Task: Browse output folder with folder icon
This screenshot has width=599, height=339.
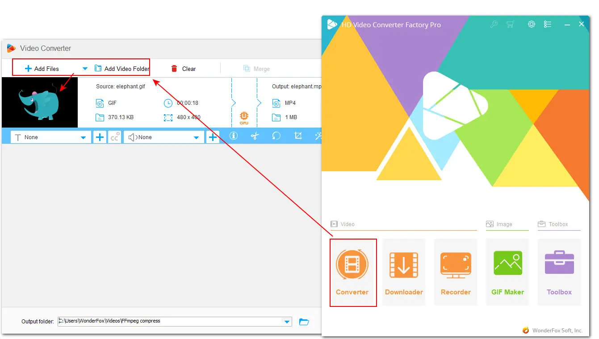Action: click(304, 322)
